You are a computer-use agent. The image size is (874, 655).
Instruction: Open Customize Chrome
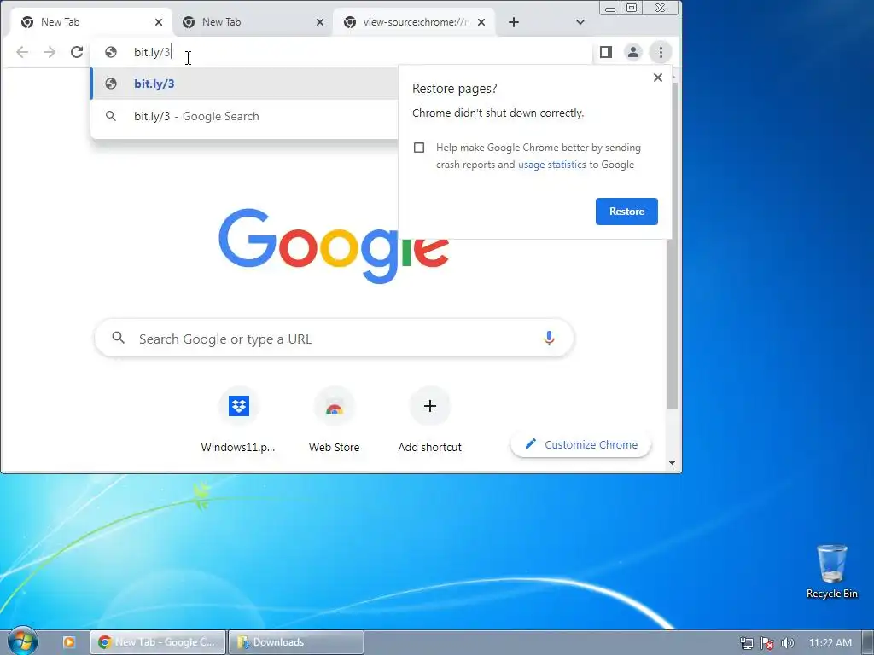[580, 444]
